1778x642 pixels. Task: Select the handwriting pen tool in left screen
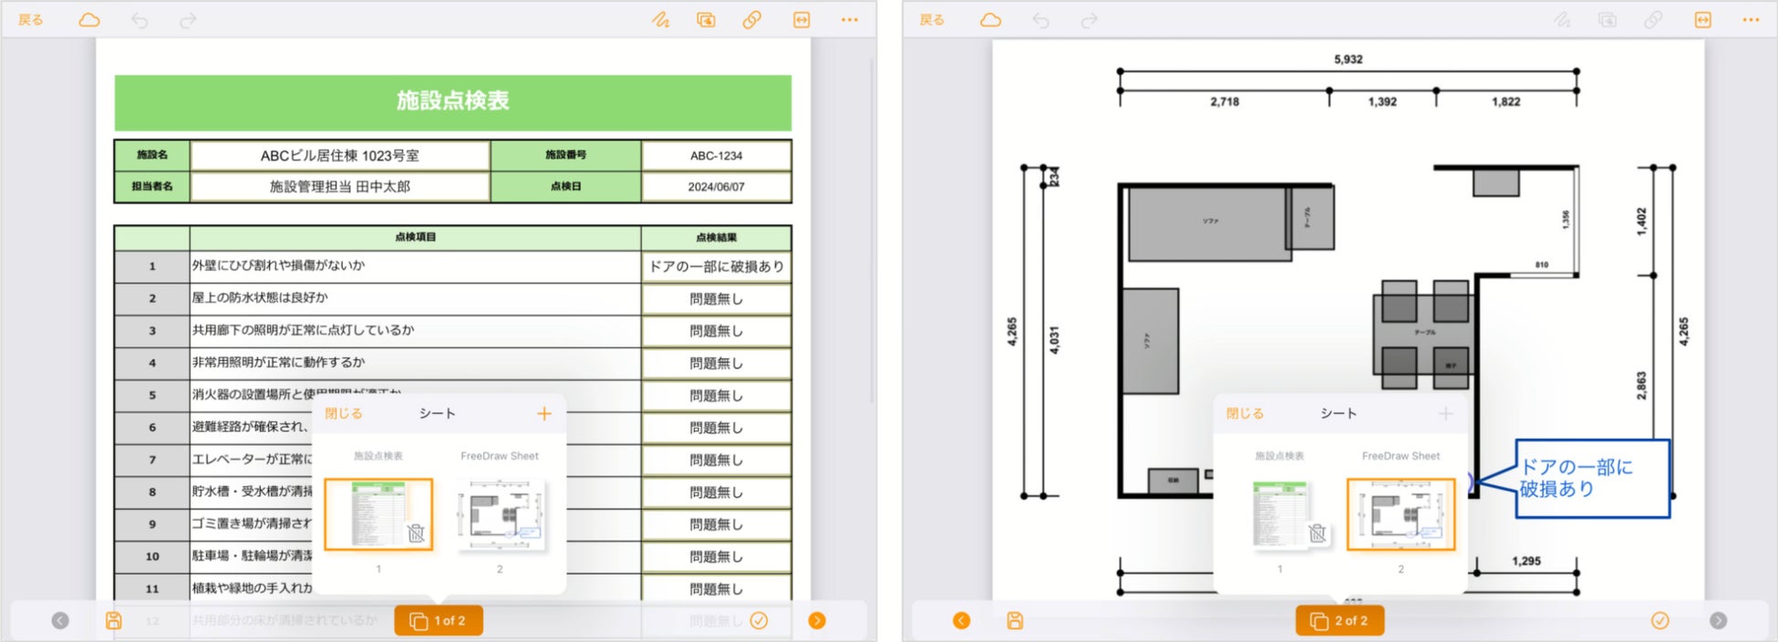tap(661, 20)
